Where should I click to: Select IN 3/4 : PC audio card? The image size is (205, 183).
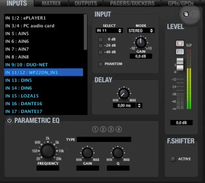point(44,26)
